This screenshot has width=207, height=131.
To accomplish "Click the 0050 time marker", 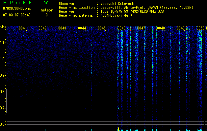I will (x=200, y=28).
